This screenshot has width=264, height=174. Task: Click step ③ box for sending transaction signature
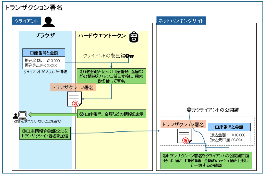click(45, 133)
